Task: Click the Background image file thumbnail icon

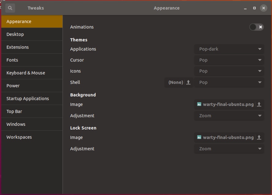Action: (x=199, y=104)
